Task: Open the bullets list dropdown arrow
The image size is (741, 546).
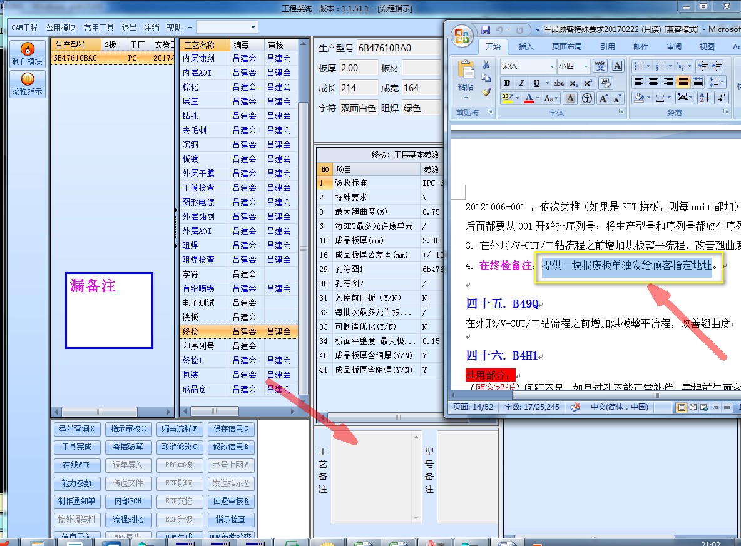Action: point(648,66)
